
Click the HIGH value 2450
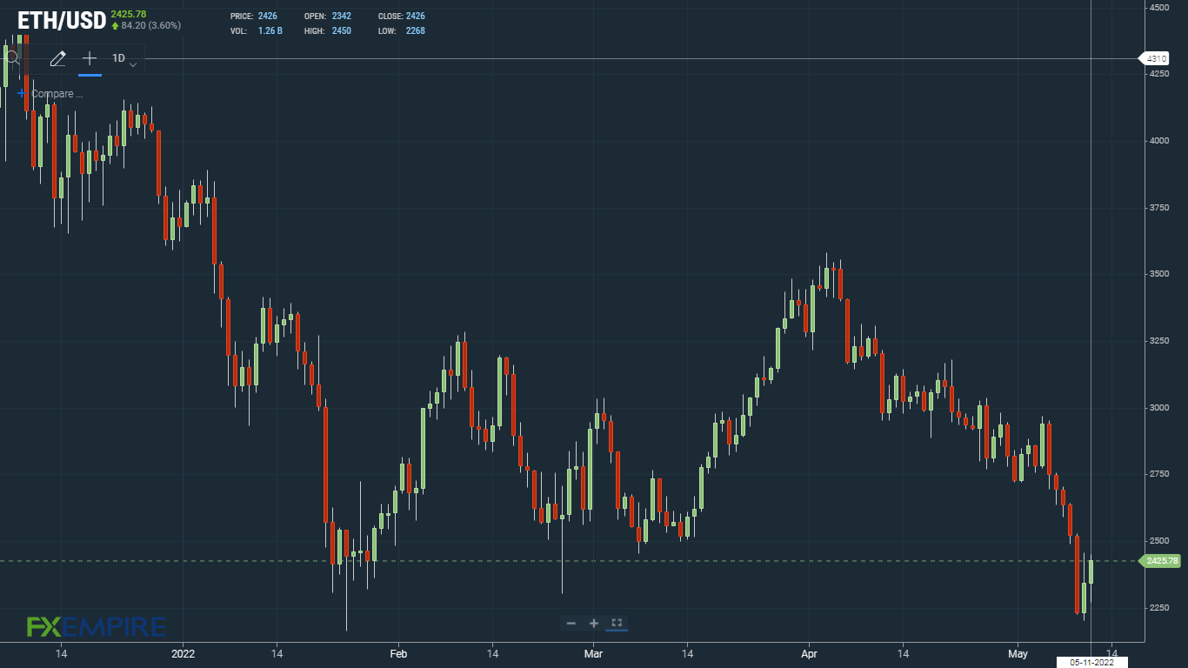point(342,31)
